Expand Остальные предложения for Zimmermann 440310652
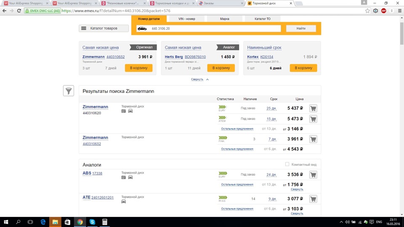 tap(237, 149)
